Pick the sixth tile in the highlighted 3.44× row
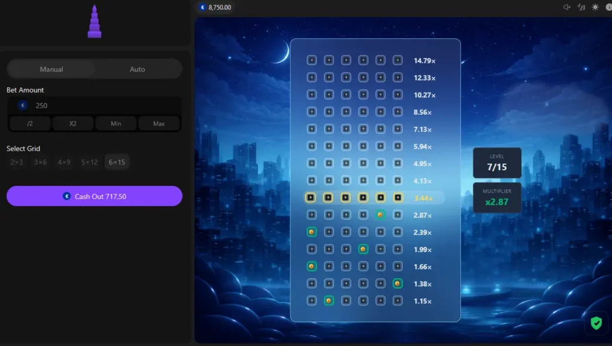This screenshot has width=612, height=346. click(397, 197)
